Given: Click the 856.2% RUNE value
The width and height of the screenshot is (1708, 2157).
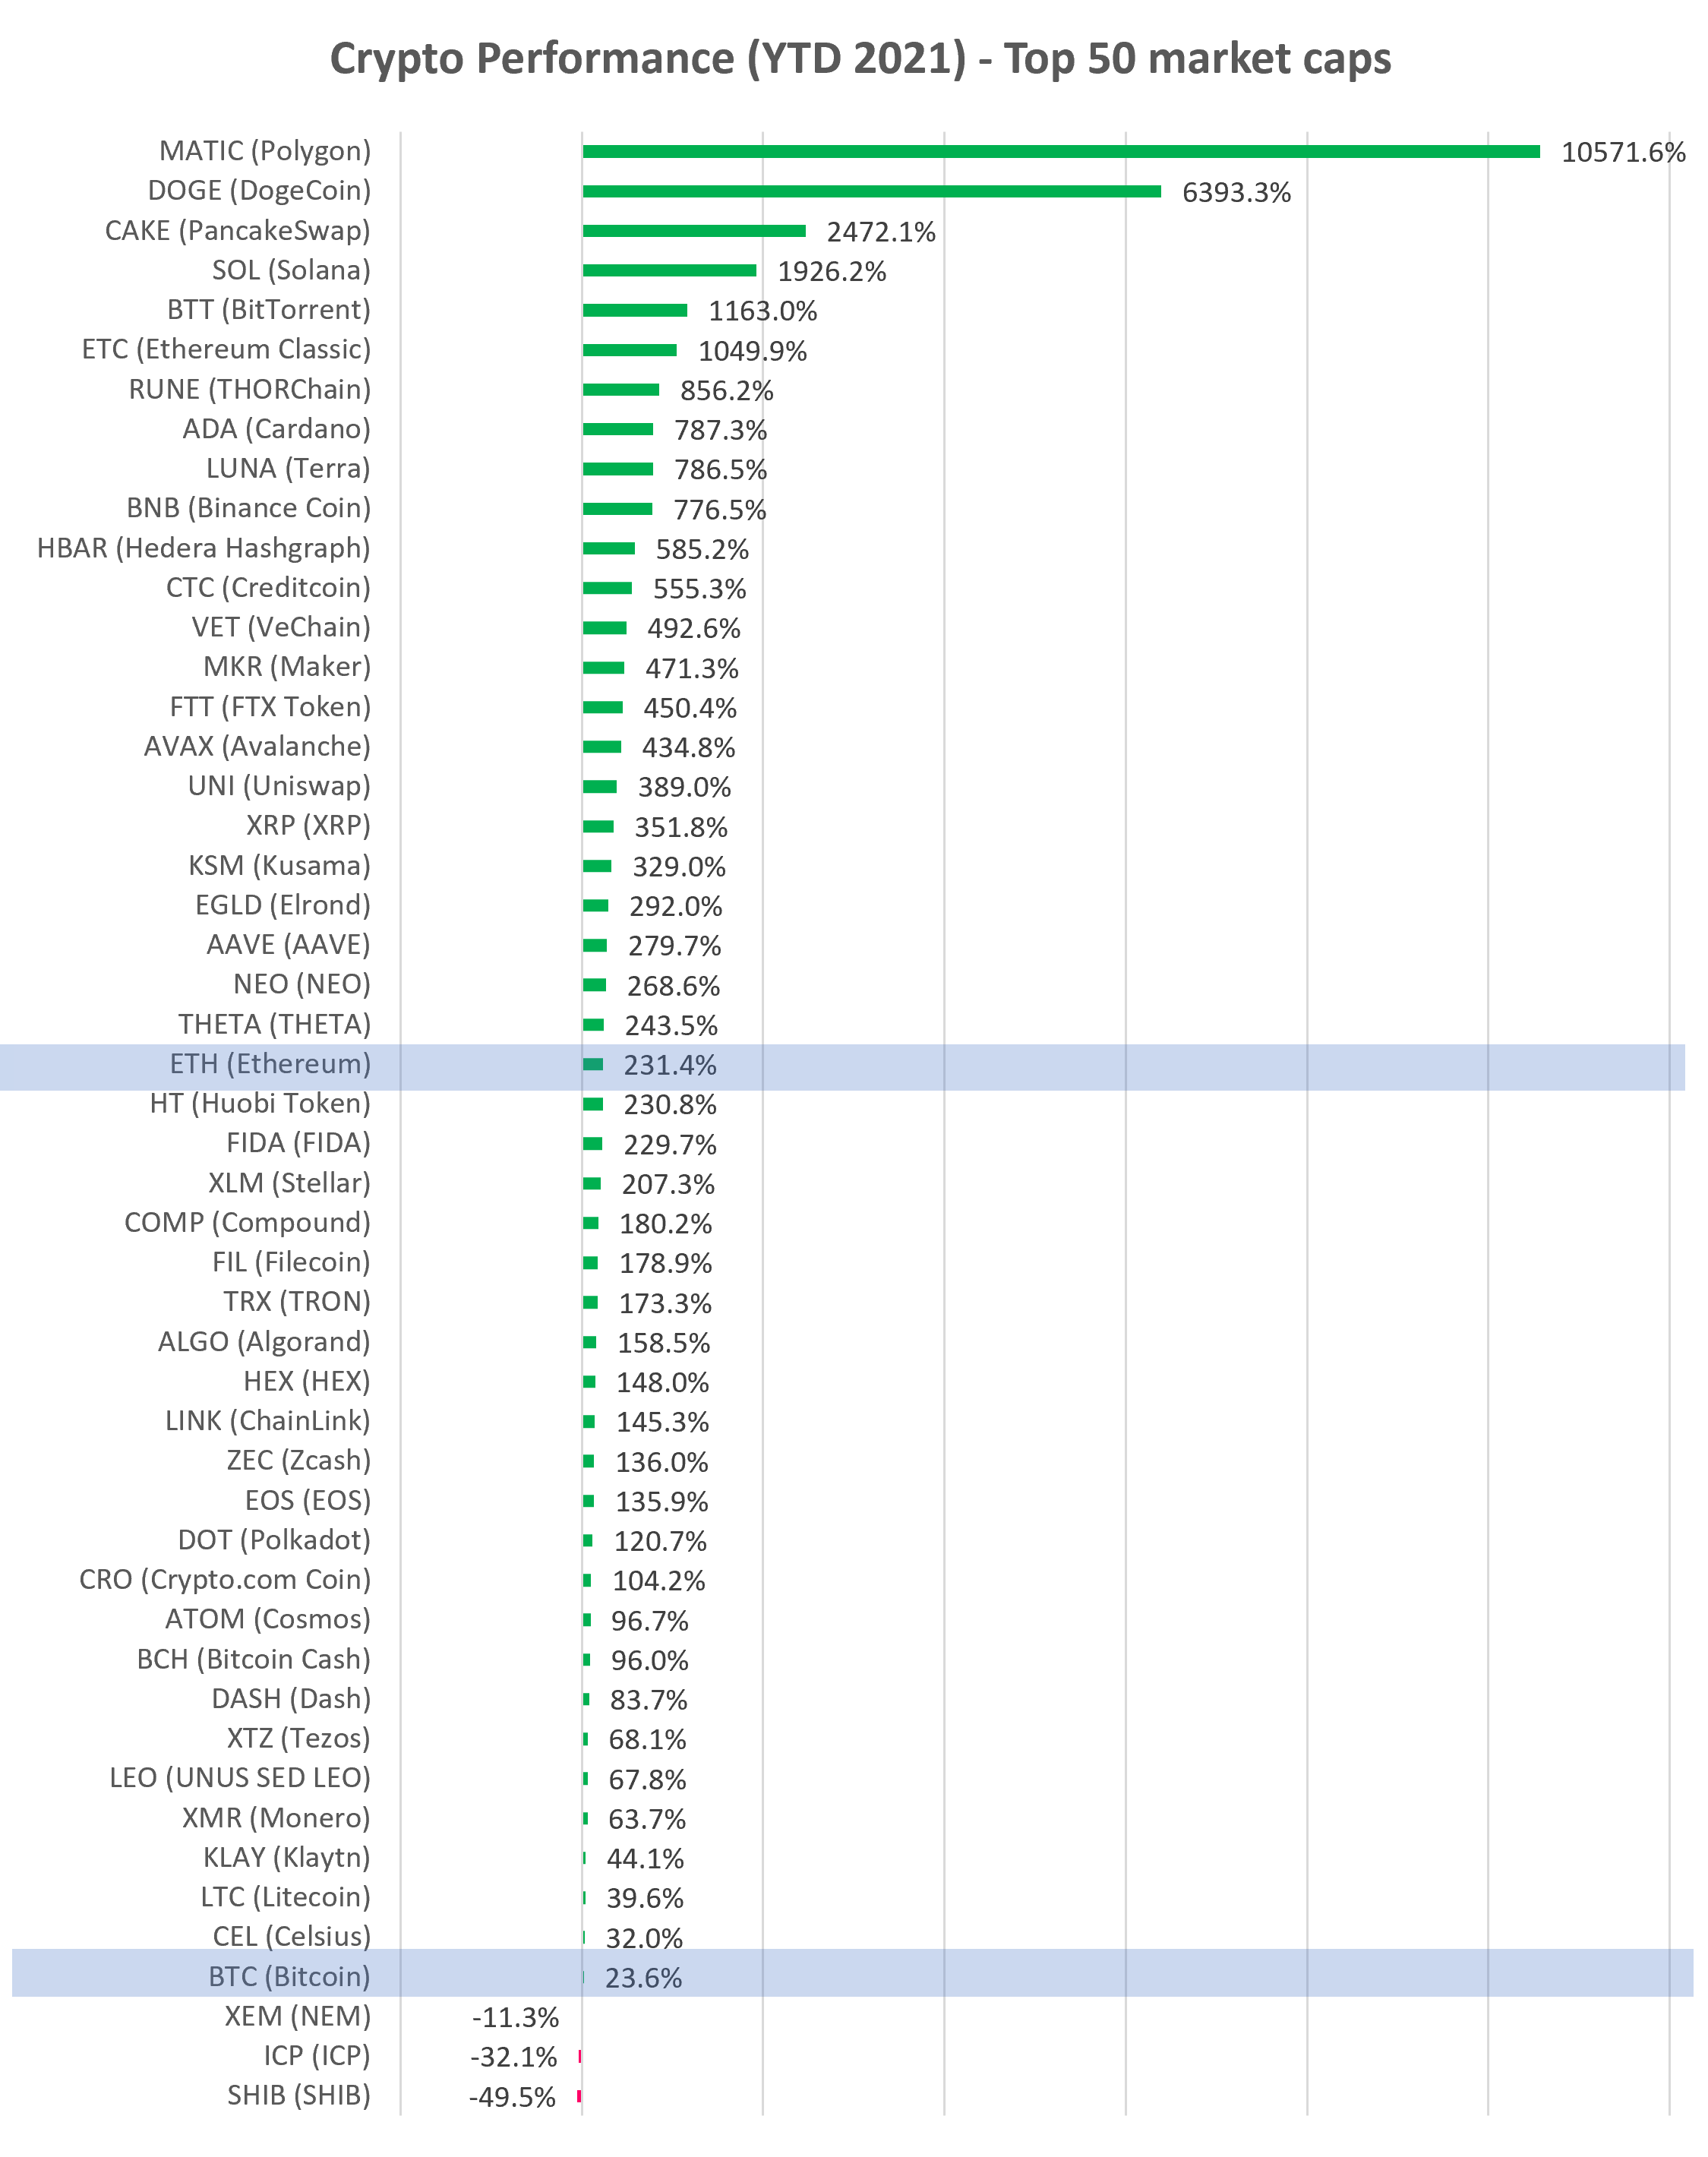Looking at the screenshot, I should (726, 390).
